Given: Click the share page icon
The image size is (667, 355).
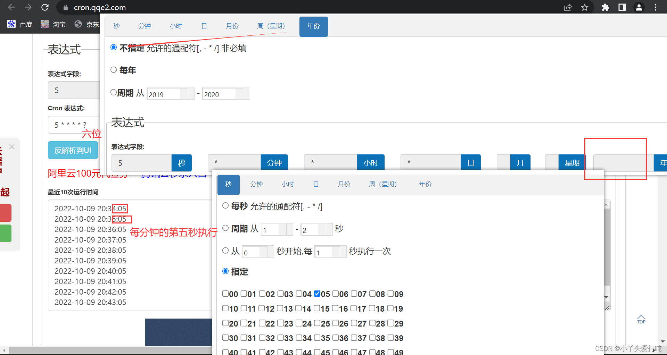Looking at the screenshot, I should (568, 7).
